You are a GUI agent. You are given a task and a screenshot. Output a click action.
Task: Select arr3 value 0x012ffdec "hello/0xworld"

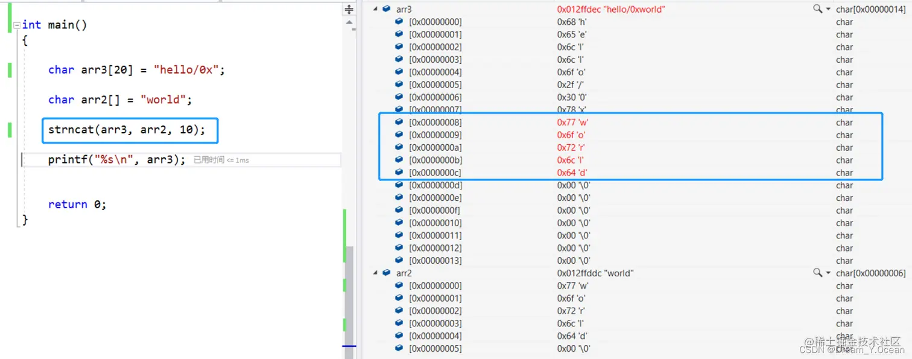[x=611, y=9]
